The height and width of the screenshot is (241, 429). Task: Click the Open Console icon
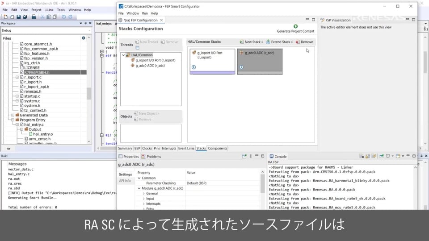398,156
